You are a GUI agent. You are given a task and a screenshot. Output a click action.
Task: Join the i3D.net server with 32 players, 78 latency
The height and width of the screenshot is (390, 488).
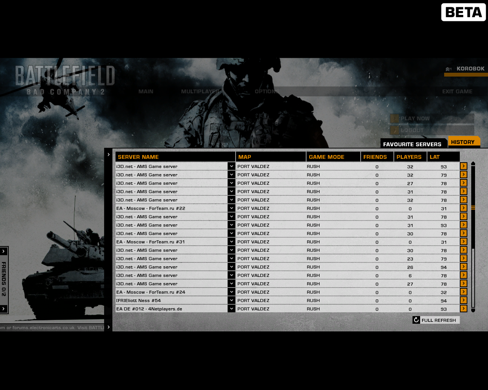pyautogui.click(x=464, y=200)
